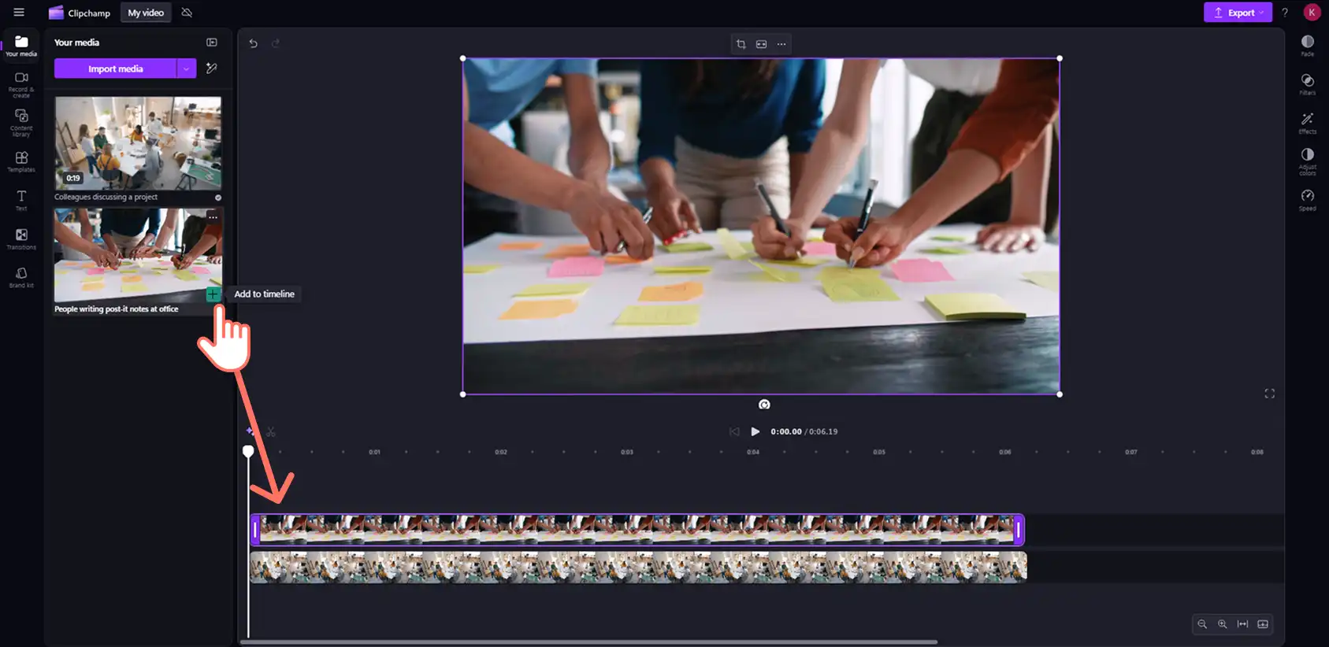Click the 0:00.00 current time display

coord(786,431)
